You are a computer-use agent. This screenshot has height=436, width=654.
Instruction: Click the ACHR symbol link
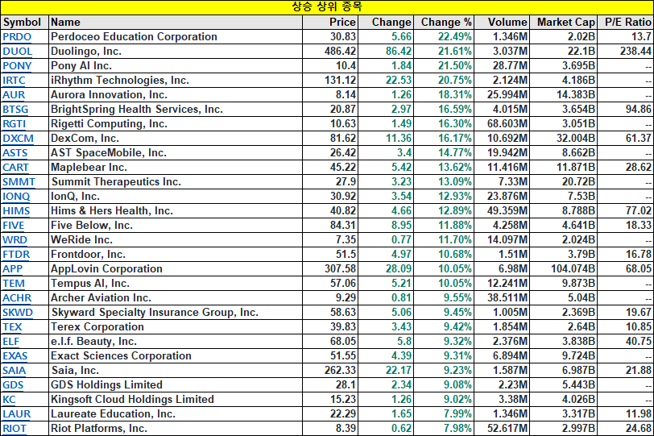tap(17, 298)
